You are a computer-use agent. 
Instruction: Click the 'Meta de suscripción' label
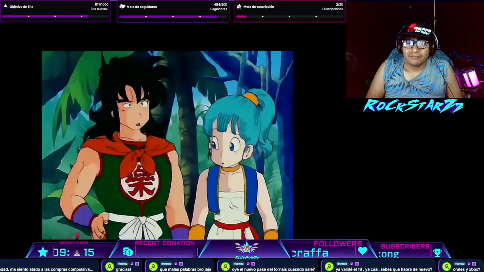click(259, 6)
